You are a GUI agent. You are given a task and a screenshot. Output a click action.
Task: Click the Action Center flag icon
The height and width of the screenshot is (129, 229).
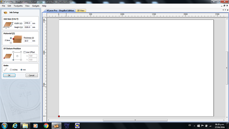pos(203,126)
